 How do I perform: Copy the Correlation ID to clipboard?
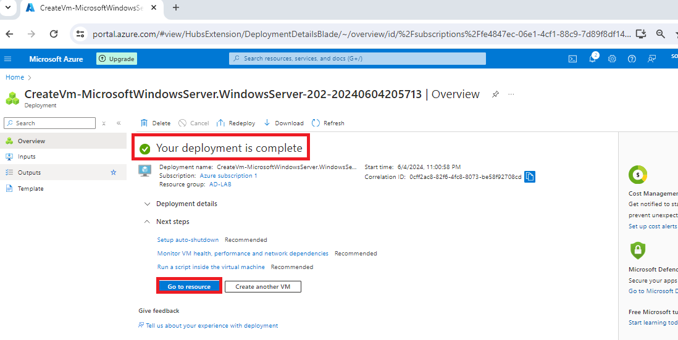530,176
